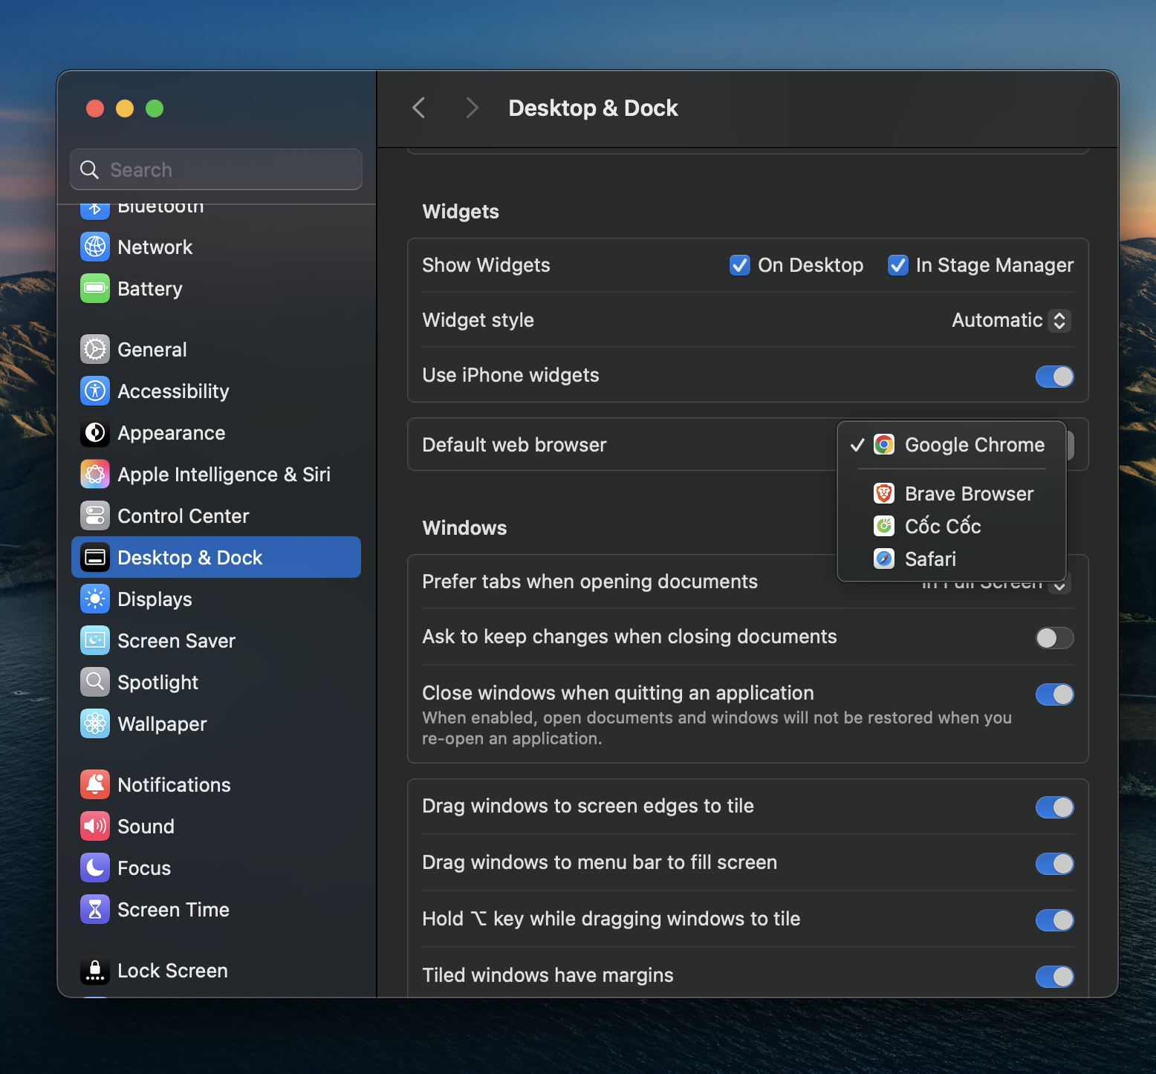Go back with the left chevron
This screenshot has height=1074, width=1156.
[419, 108]
